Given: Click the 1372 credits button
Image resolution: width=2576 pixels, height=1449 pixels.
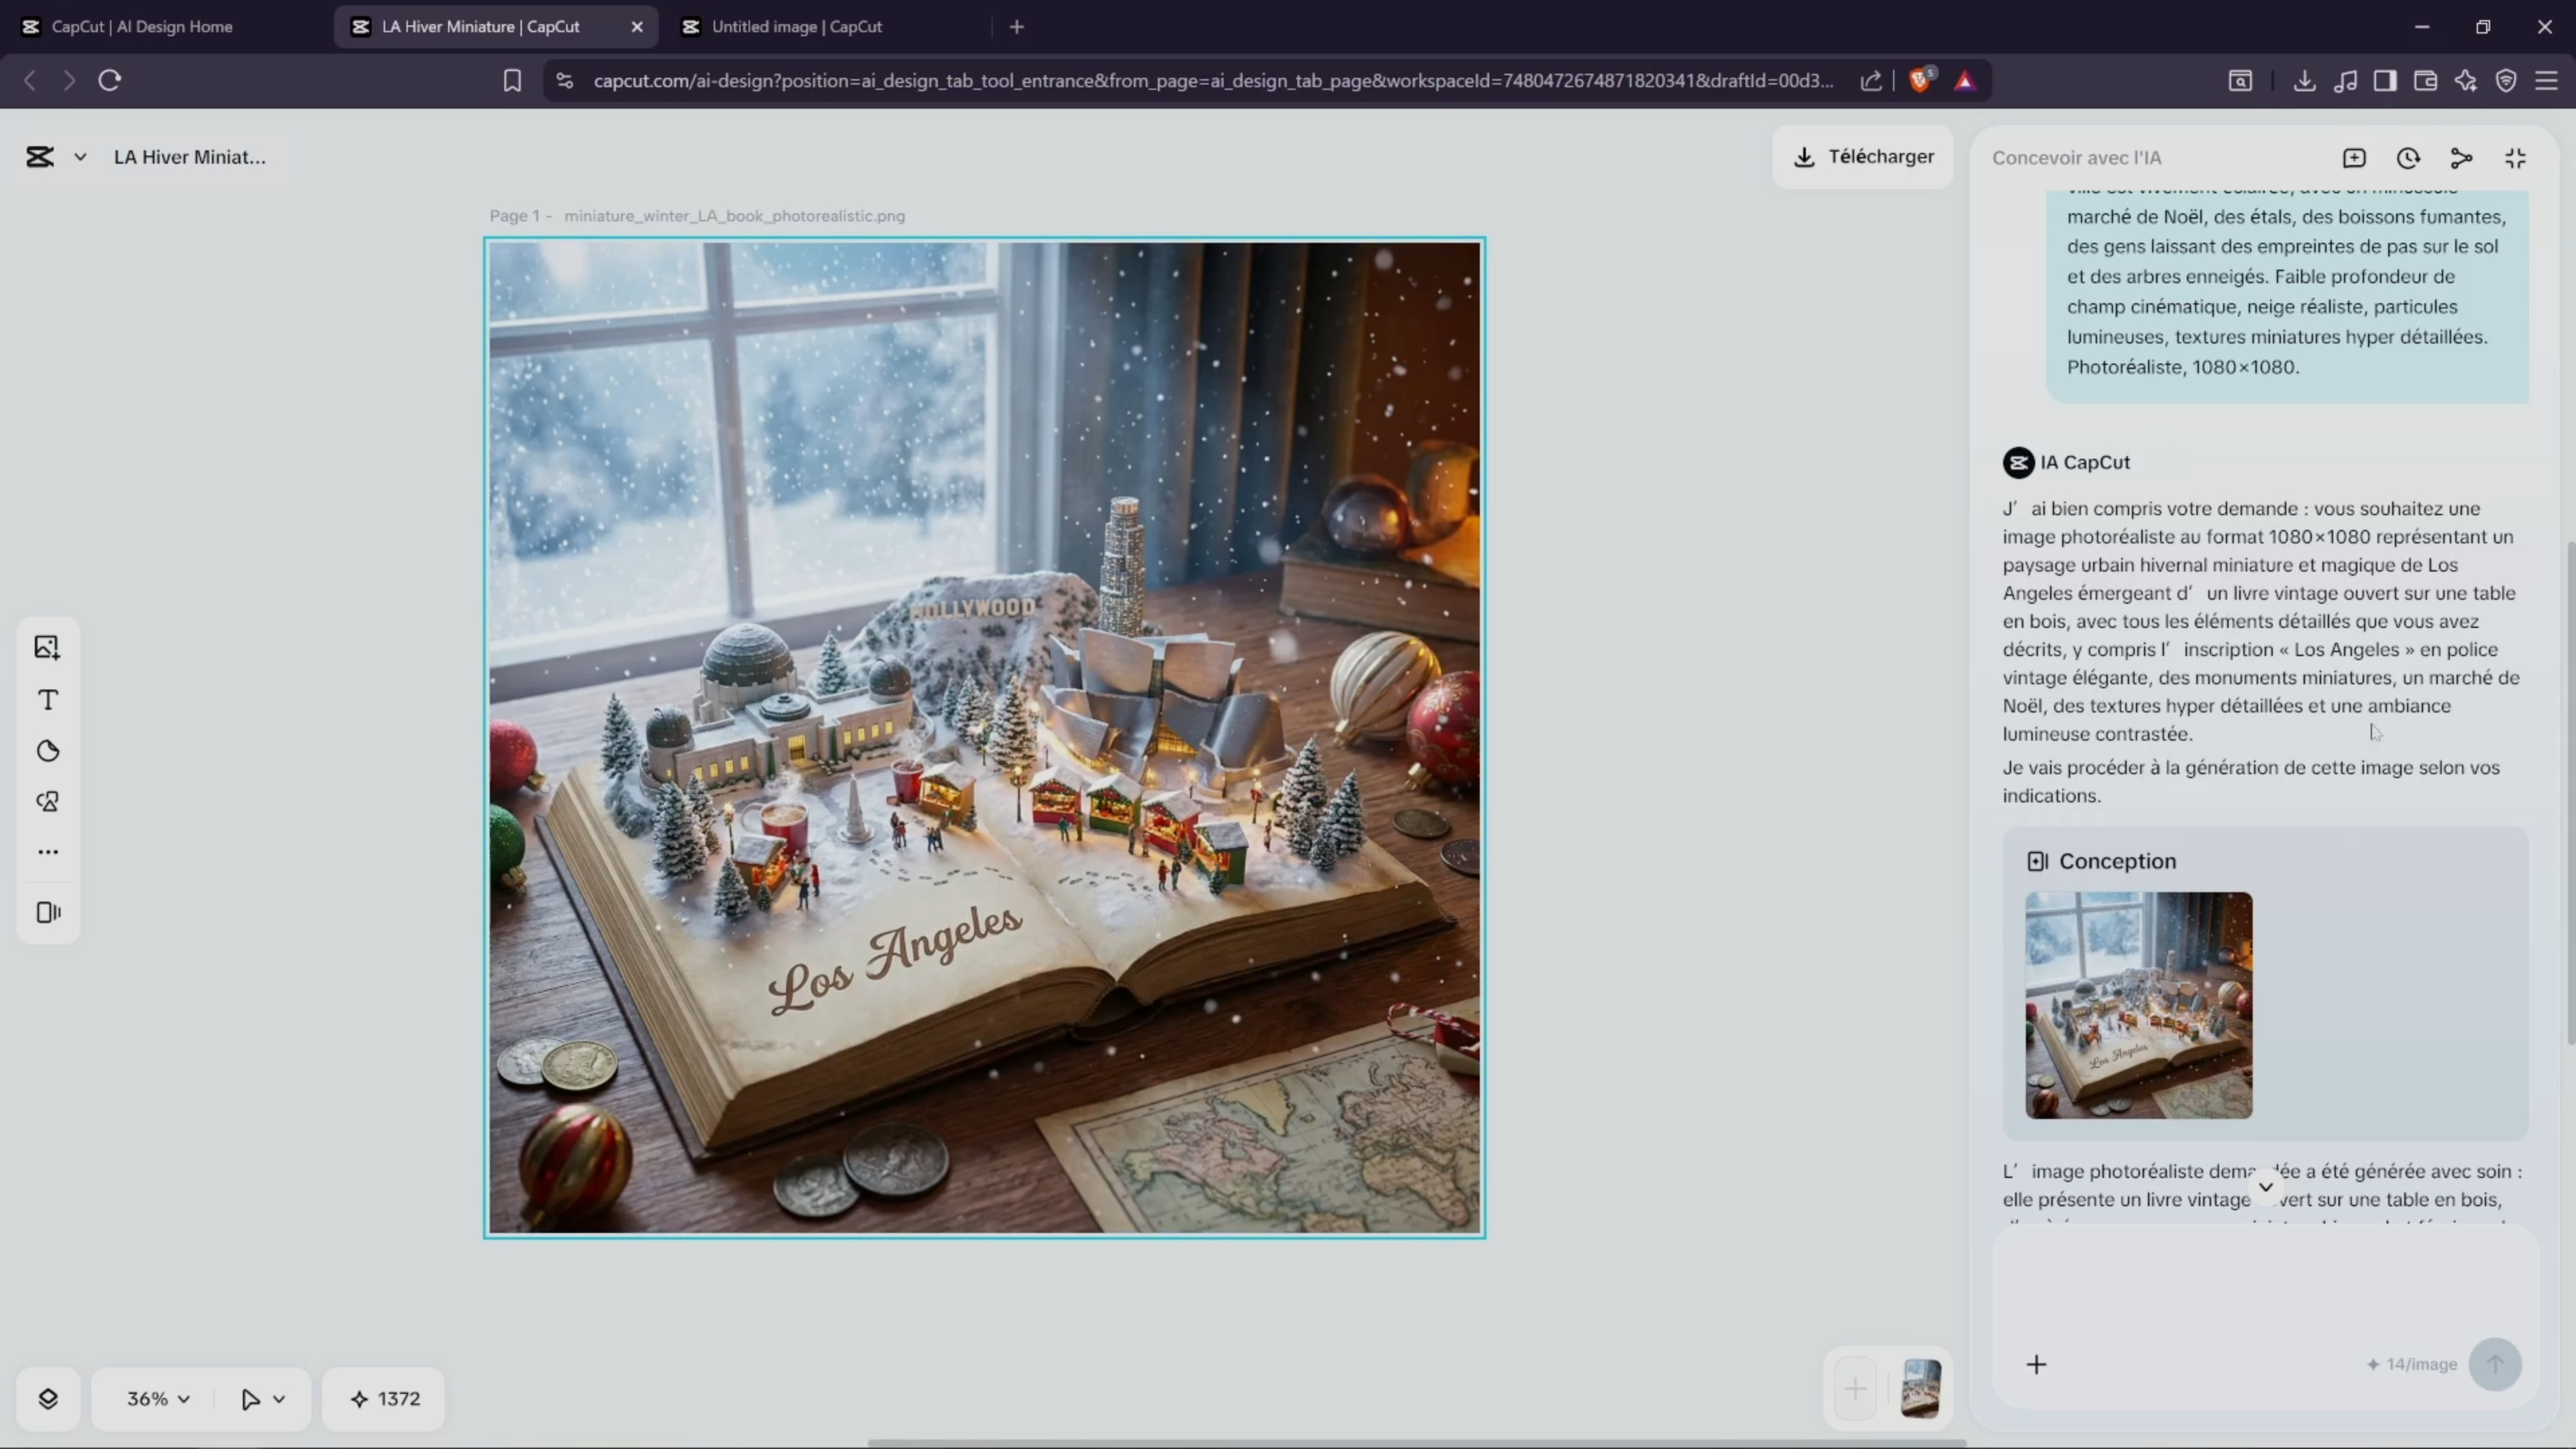Looking at the screenshot, I should tap(385, 1398).
